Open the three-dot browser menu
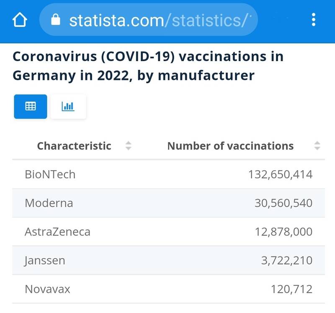Screen dimensions: 335x313 (x=314, y=20)
